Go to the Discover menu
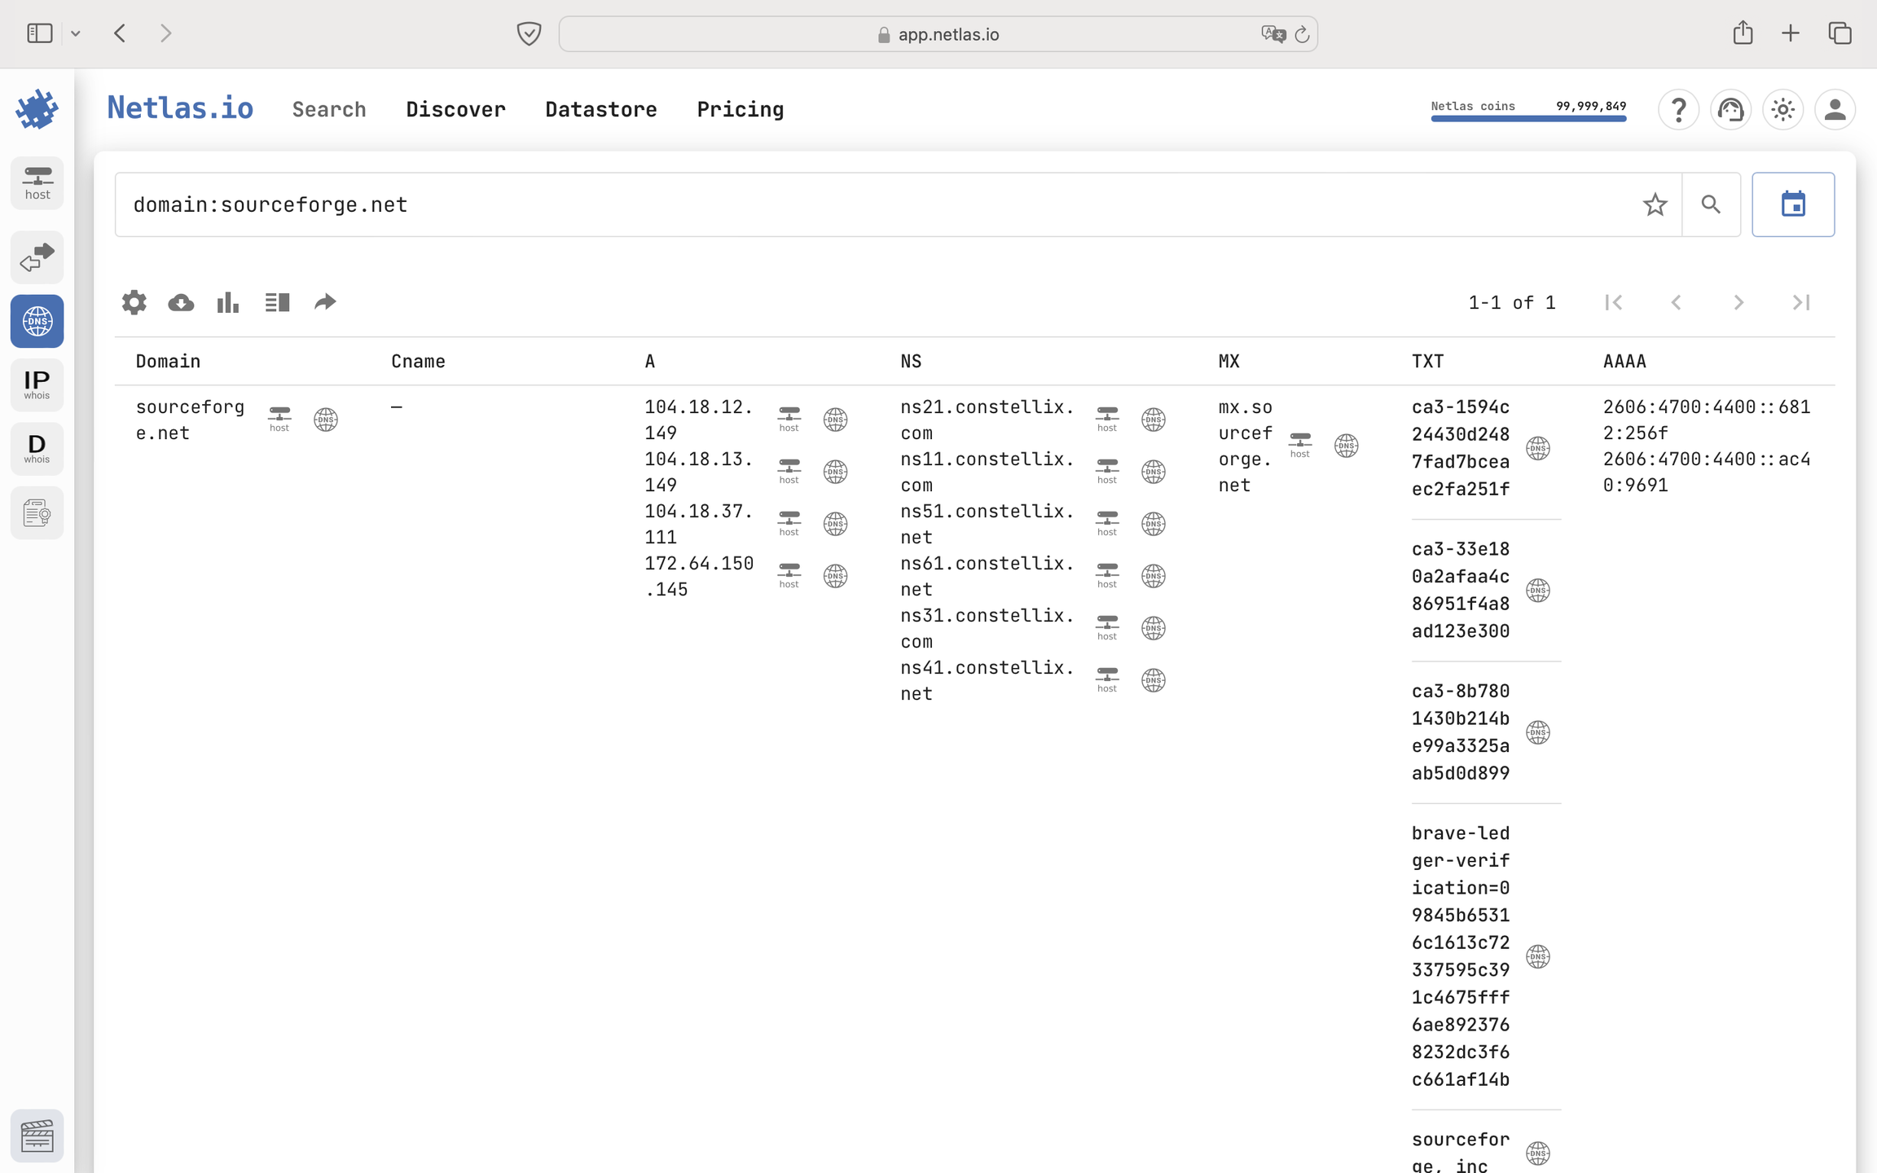 coord(455,109)
